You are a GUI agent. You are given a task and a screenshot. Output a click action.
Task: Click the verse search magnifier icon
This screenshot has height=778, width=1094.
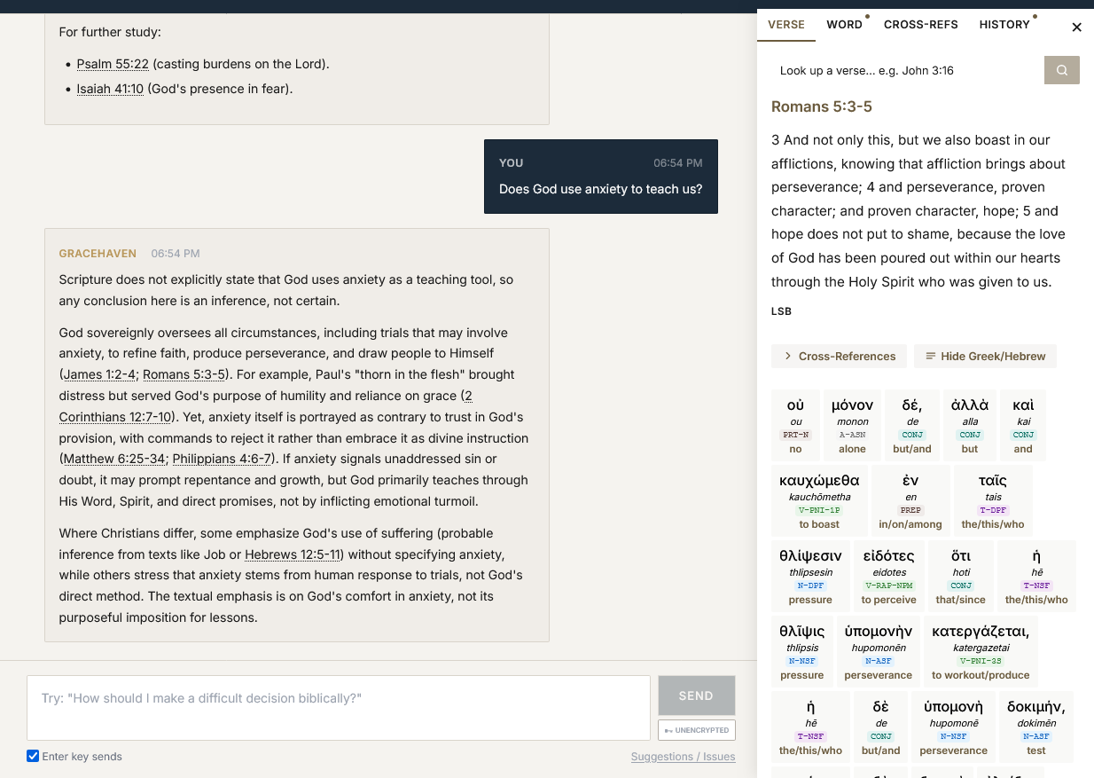[1061, 70]
